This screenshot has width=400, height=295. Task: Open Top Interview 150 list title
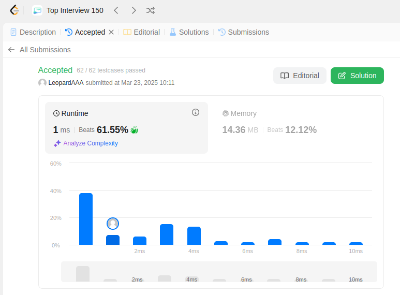point(75,10)
